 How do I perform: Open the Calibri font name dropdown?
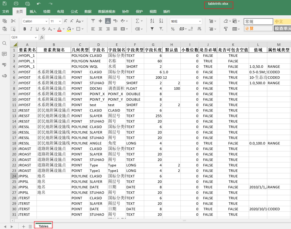(46, 21)
